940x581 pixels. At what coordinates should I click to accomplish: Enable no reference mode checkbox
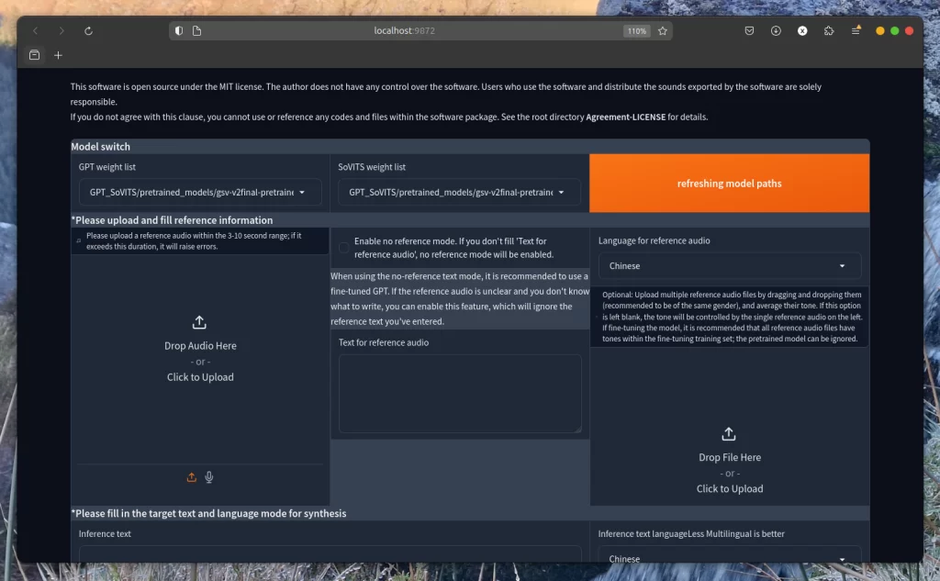point(343,248)
